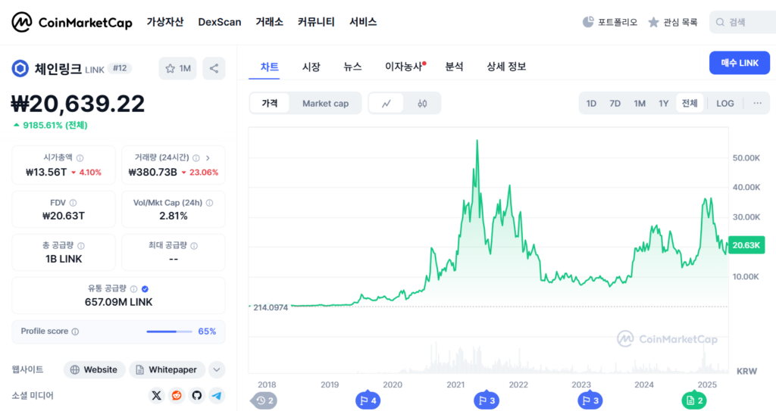Open the 가상자산 menu
776x411 pixels.
164,22
